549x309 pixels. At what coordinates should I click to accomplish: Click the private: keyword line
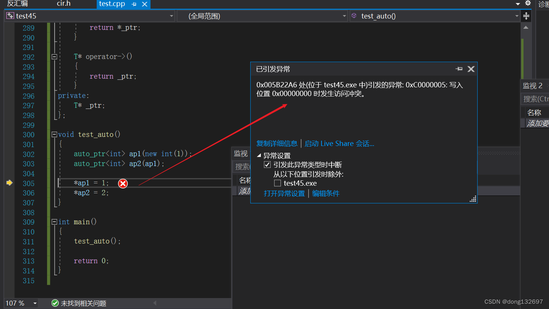point(74,96)
